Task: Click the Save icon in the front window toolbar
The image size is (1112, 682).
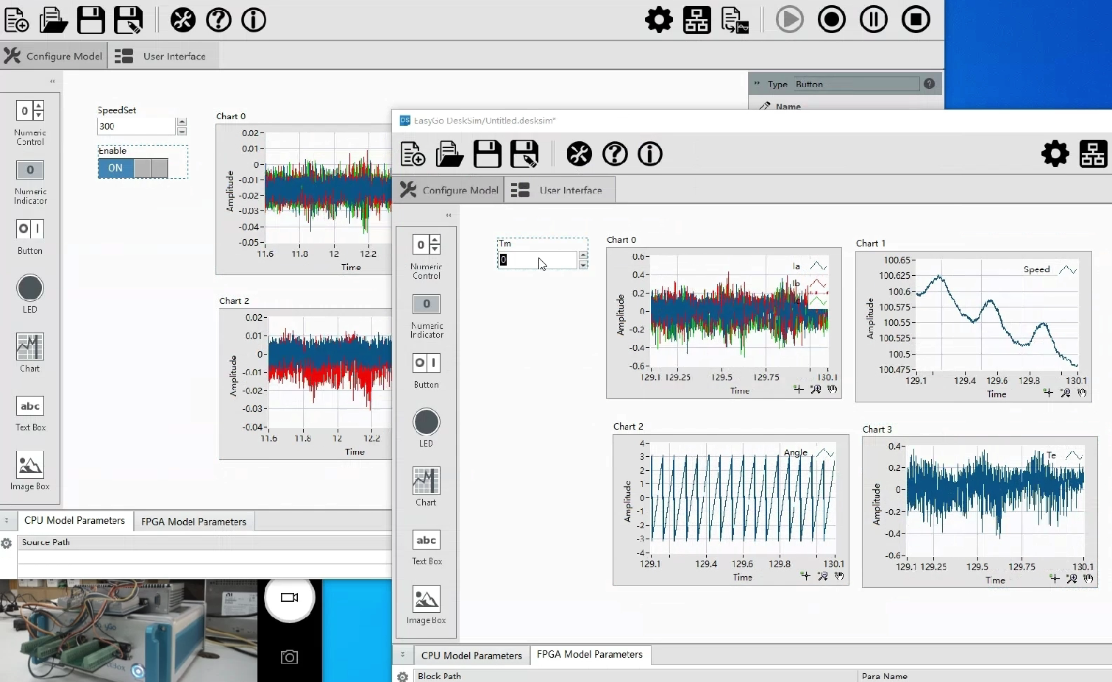Action: coord(487,154)
